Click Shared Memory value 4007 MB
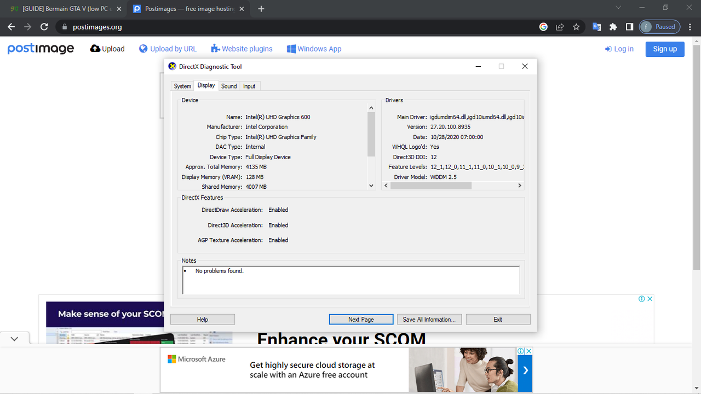 pos(256,187)
